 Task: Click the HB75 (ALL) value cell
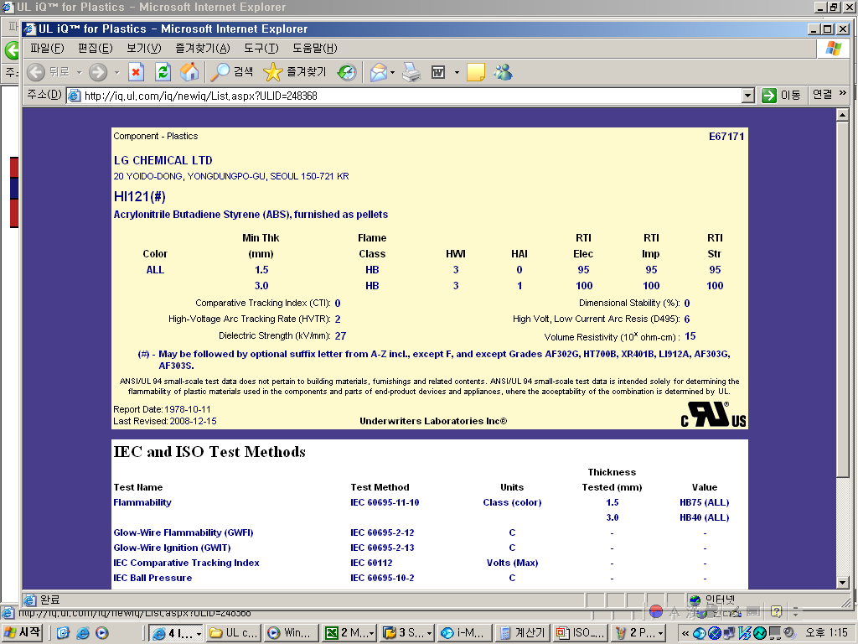704,502
